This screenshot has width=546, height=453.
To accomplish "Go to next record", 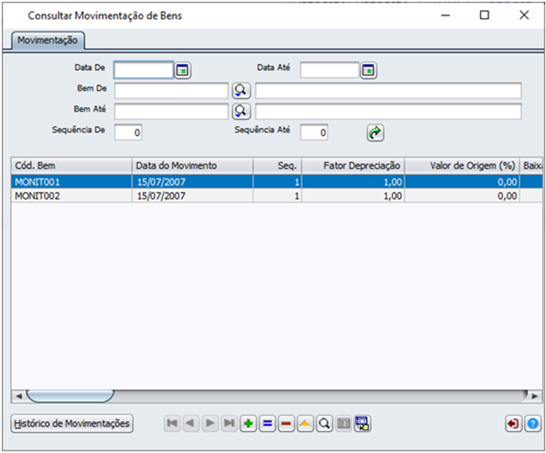I will [210, 423].
